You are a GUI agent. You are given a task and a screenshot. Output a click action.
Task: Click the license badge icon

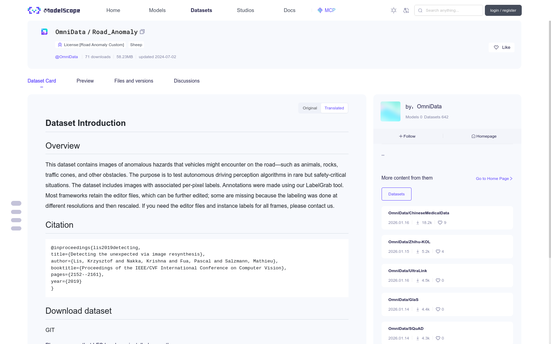point(60,45)
